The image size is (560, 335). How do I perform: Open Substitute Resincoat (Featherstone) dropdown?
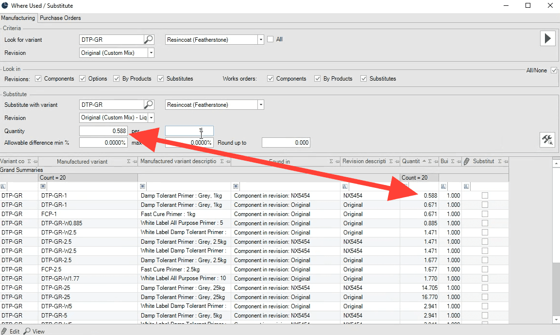point(261,105)
